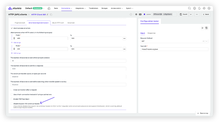219x122 pixels.
Task: Open the Request Method dropdown
Action: pos(207,41)
